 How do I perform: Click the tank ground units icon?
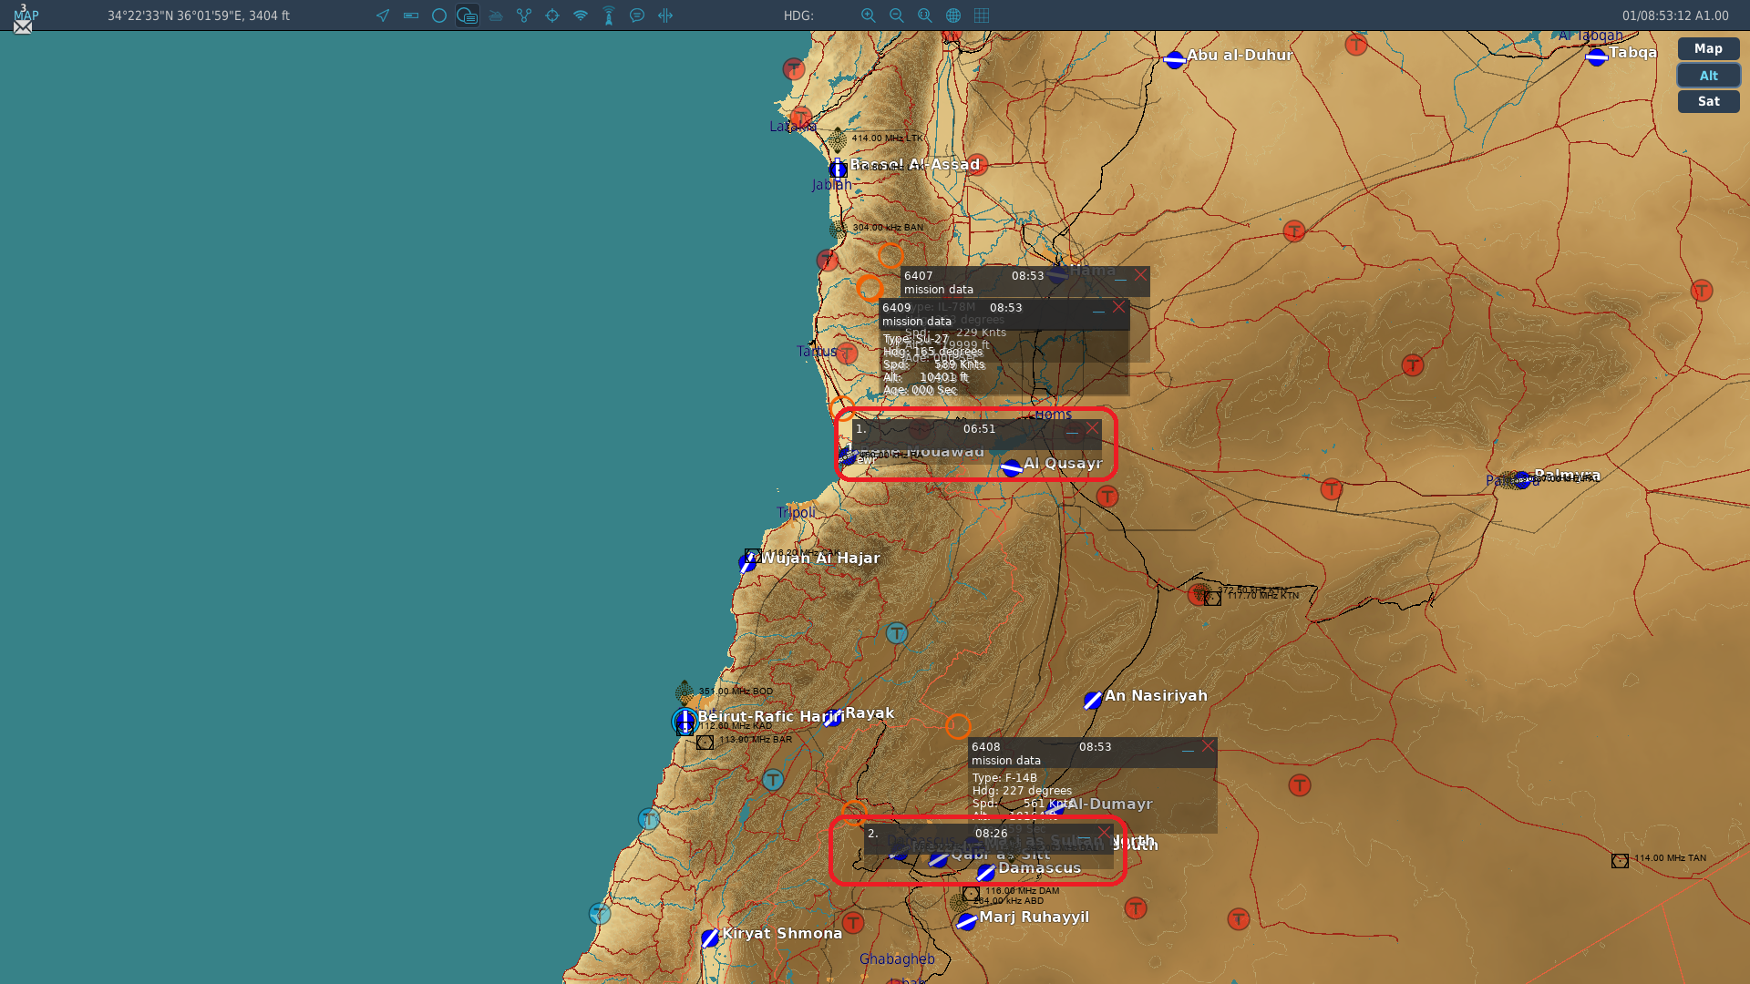click(x=496, y=15)
